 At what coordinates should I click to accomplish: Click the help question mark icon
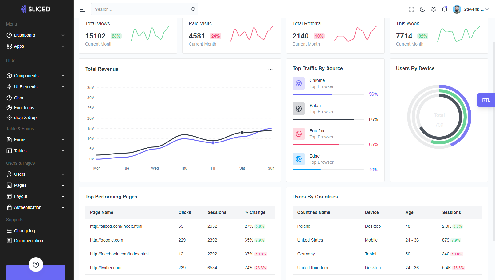coord(36,265)
